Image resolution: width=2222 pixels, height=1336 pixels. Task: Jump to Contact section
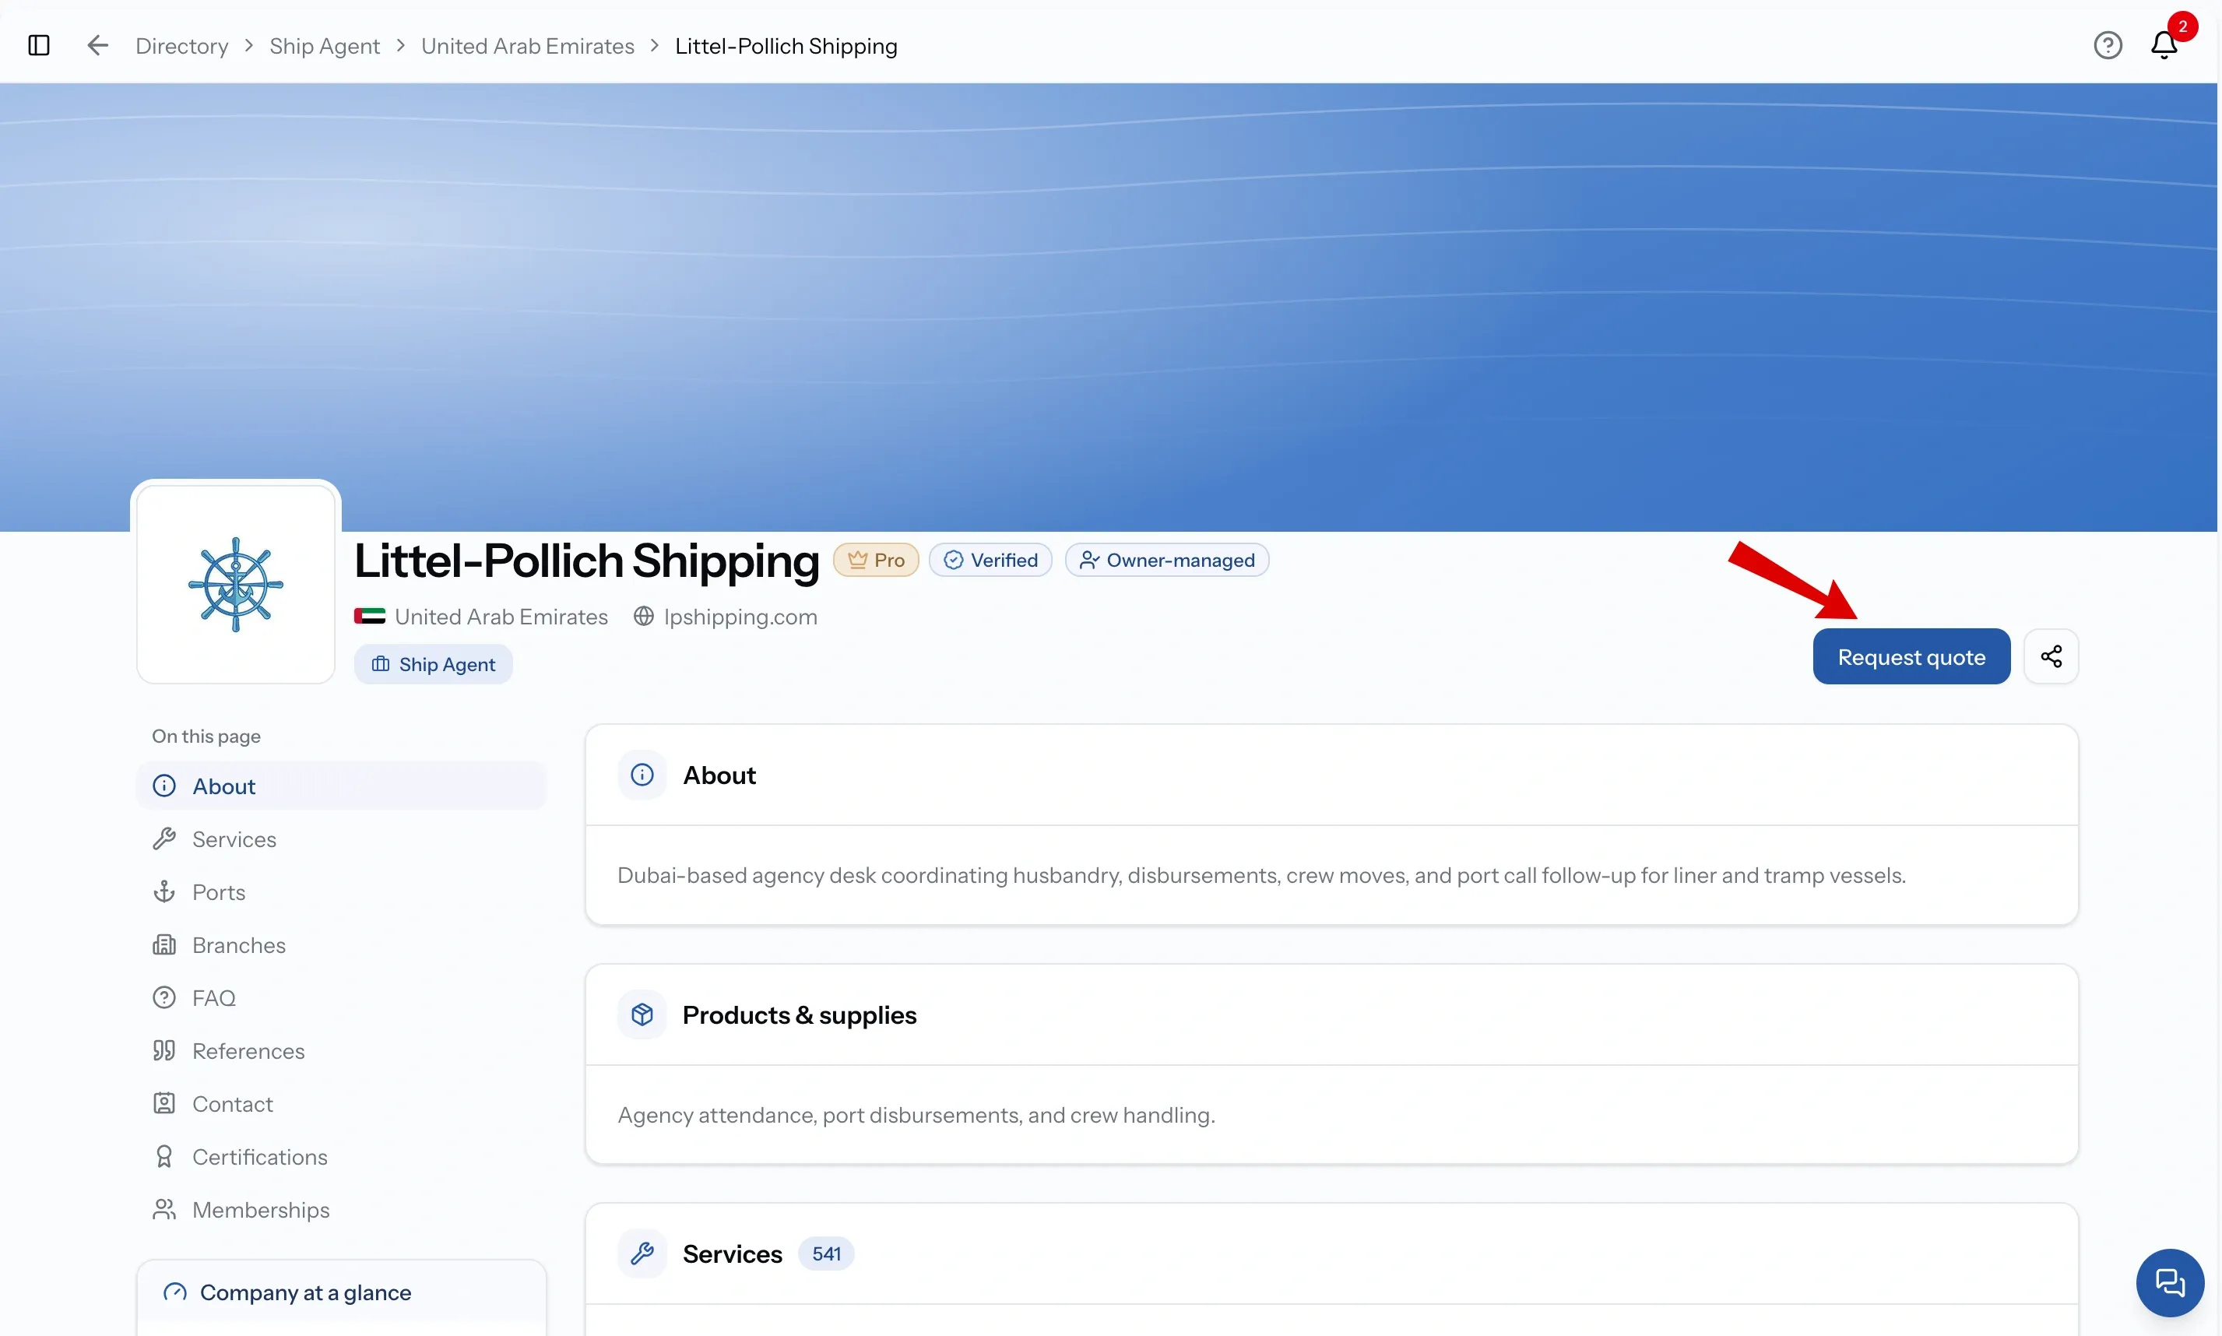tap(341, 1104)
